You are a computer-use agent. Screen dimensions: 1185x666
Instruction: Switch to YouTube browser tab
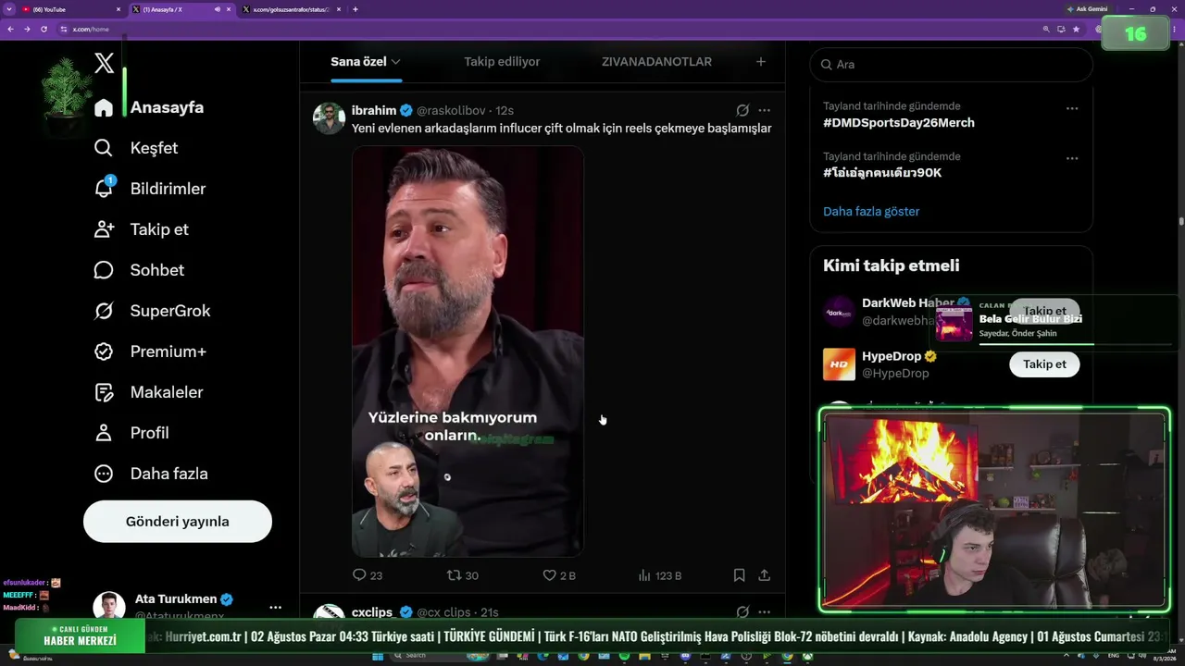72,9
